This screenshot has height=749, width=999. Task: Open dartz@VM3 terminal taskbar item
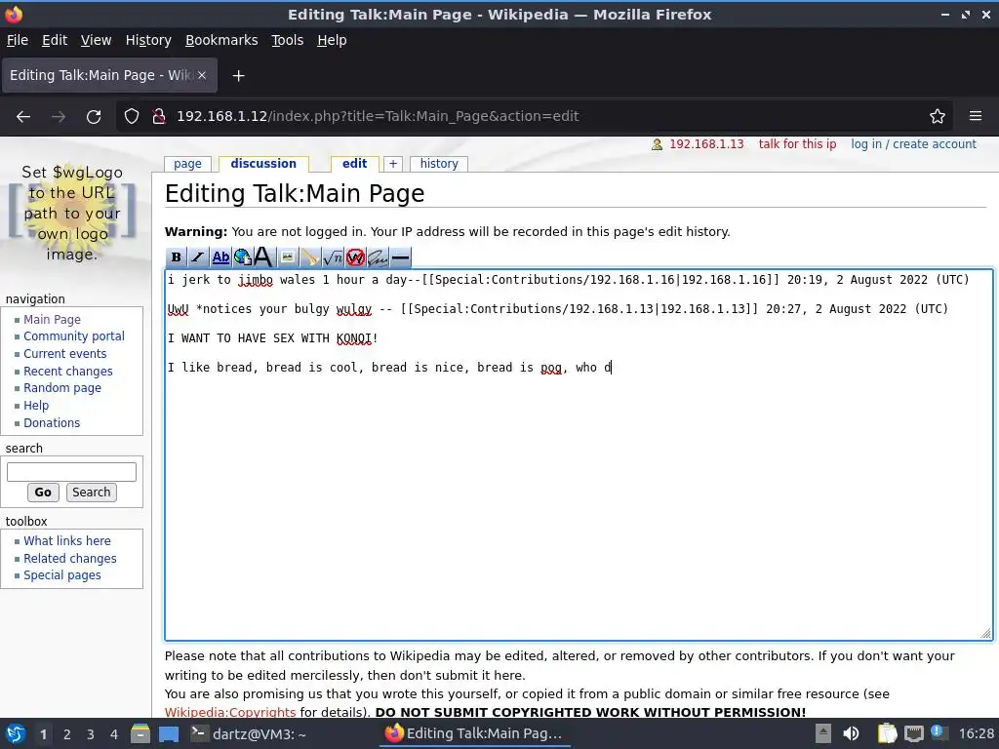pos(249,734)
